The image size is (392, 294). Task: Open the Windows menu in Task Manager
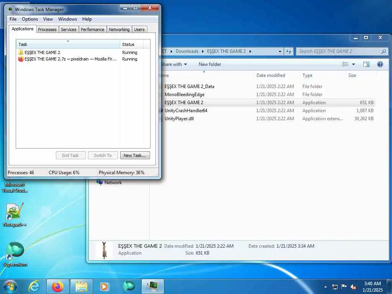click(x=67, y=19)
